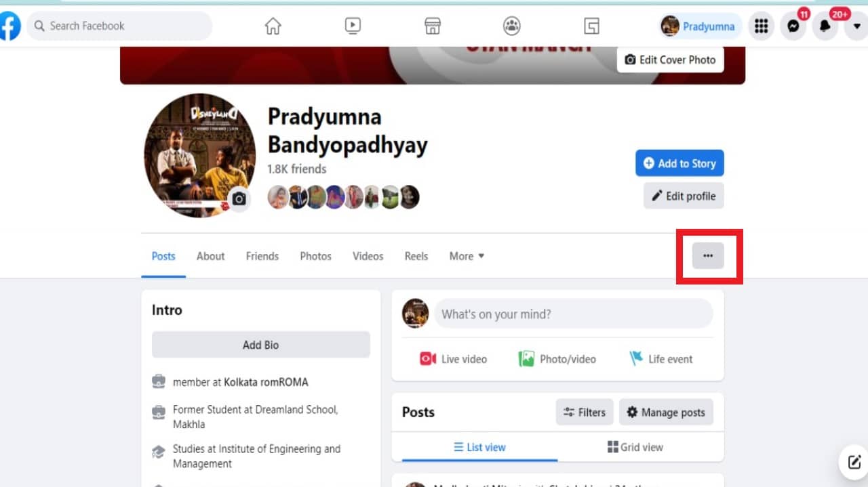
Task: Go to Facebook Home icon
Action: [273, 26]
